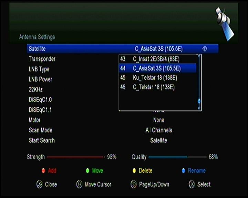Select the Scan Mode label
The width and height of the screenshot is (248, 198).
pos(41,130)
